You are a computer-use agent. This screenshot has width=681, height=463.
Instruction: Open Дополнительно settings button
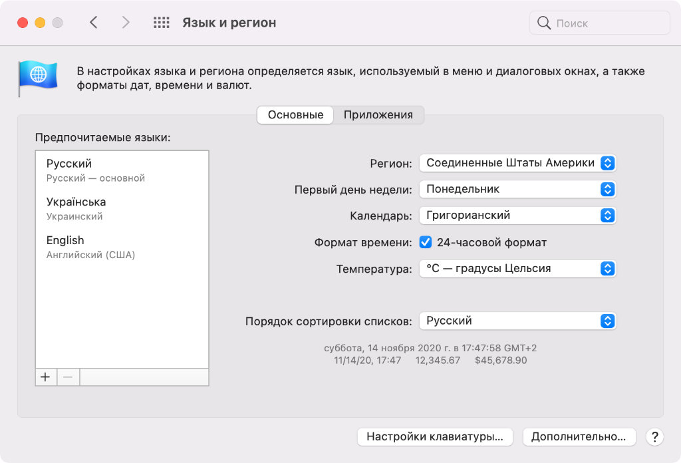pos(579,437)
